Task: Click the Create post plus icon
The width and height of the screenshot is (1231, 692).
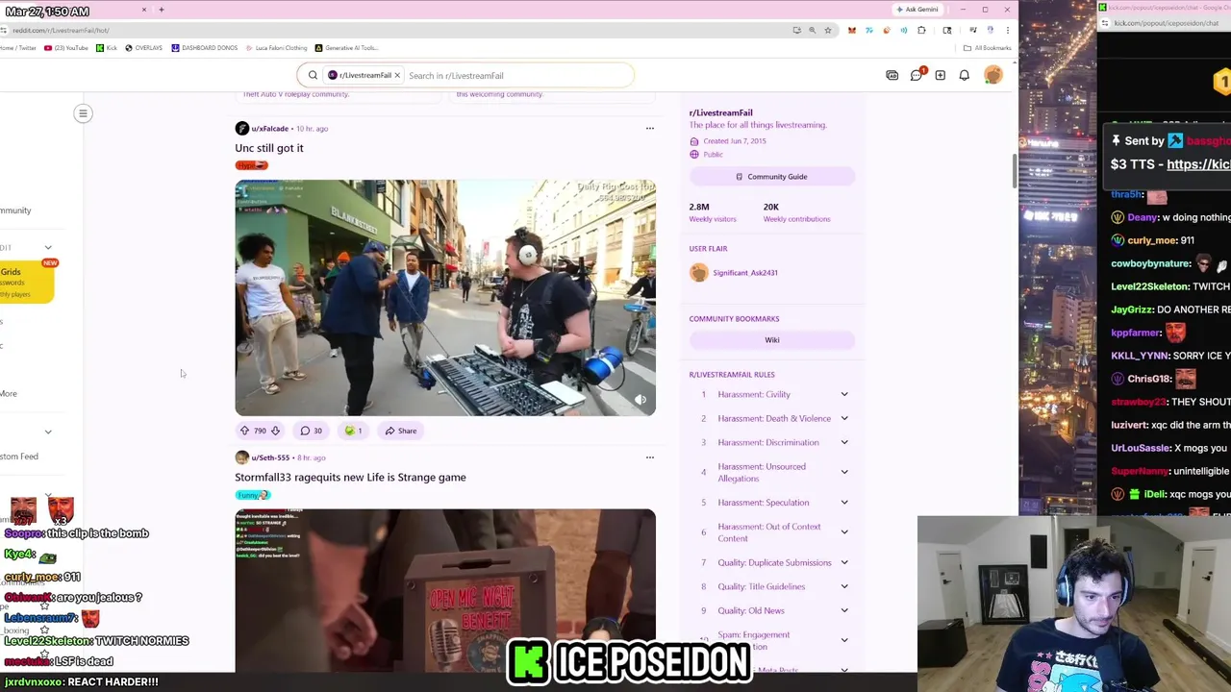Action: (940, 75)
